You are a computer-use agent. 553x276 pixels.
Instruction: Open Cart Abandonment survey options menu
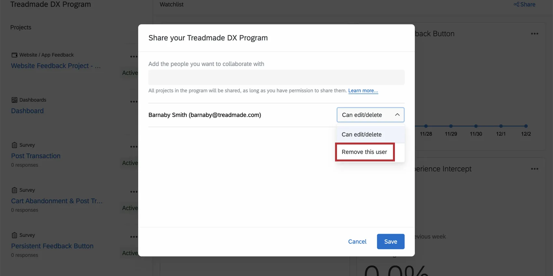134,192
